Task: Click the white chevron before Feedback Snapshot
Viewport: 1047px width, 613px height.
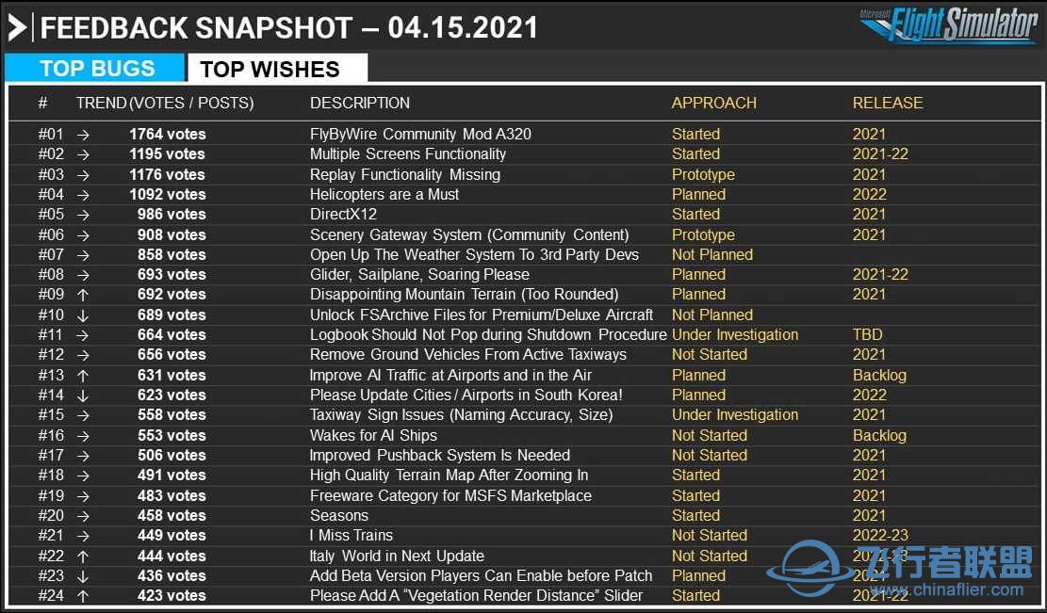Action: pyautogui.click(x=17, y=28)
